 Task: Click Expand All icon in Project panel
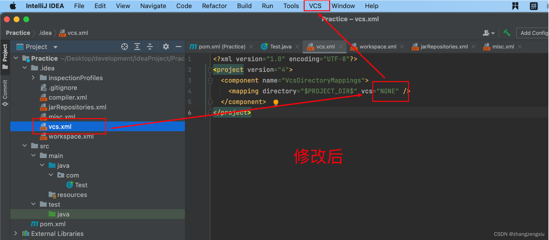(x=137, y=47)
